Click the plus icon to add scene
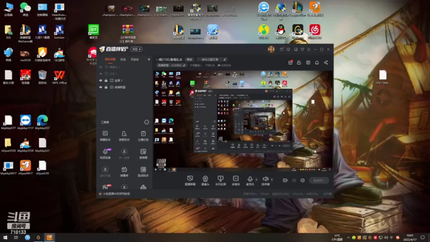 149,59
